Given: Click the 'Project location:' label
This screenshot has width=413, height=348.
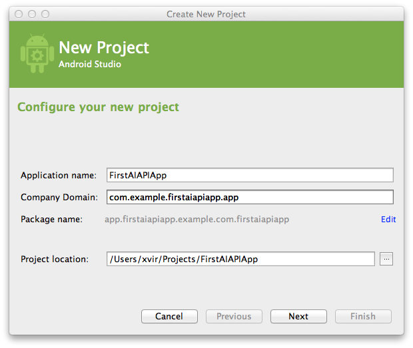Looking at the screenshot, I should (x=55, y=259).
